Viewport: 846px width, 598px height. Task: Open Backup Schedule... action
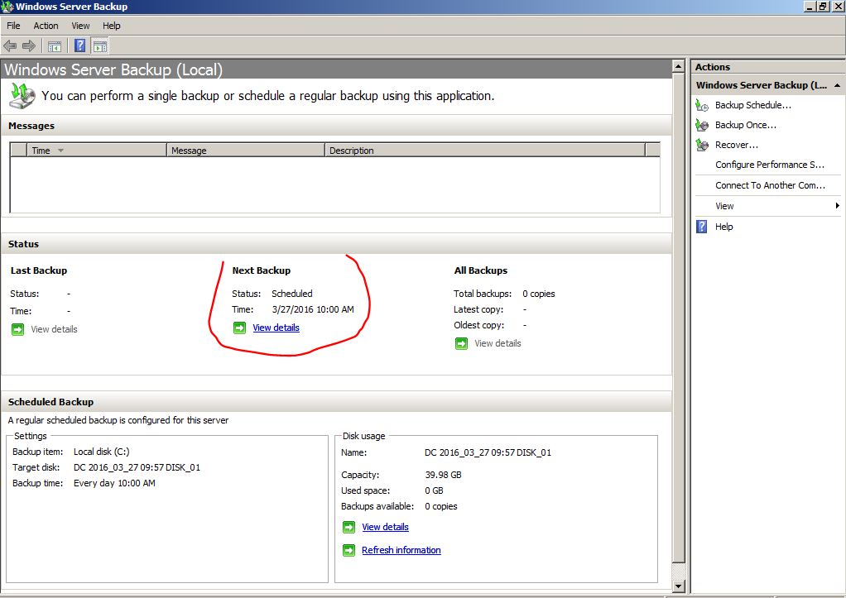pyautogui.click(x=753, y=105)
